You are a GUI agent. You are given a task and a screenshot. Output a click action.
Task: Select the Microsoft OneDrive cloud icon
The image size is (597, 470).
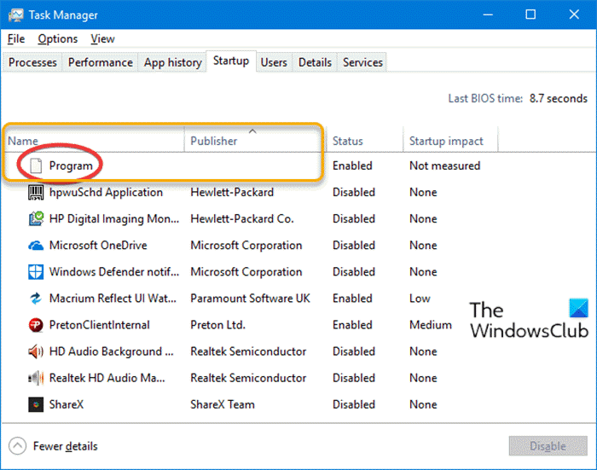tap(36, 246)
